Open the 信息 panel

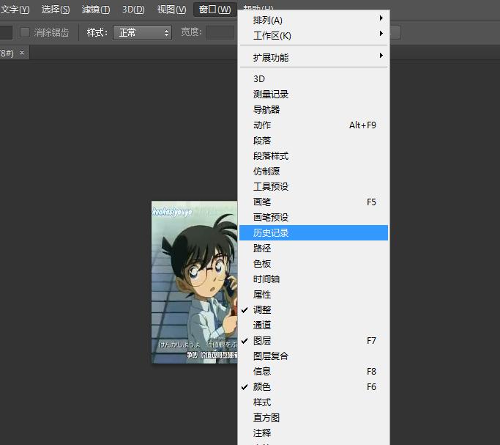[x=314, y=371]
